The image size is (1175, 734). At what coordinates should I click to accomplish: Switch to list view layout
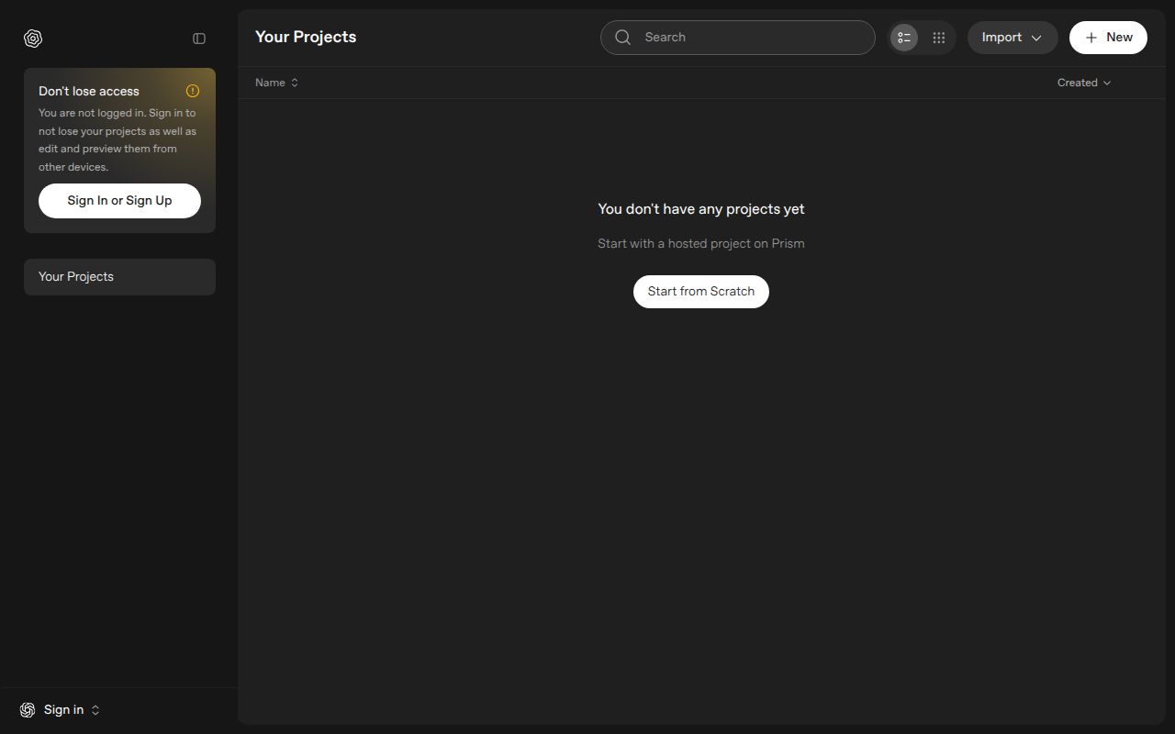(x=904, y=38)
